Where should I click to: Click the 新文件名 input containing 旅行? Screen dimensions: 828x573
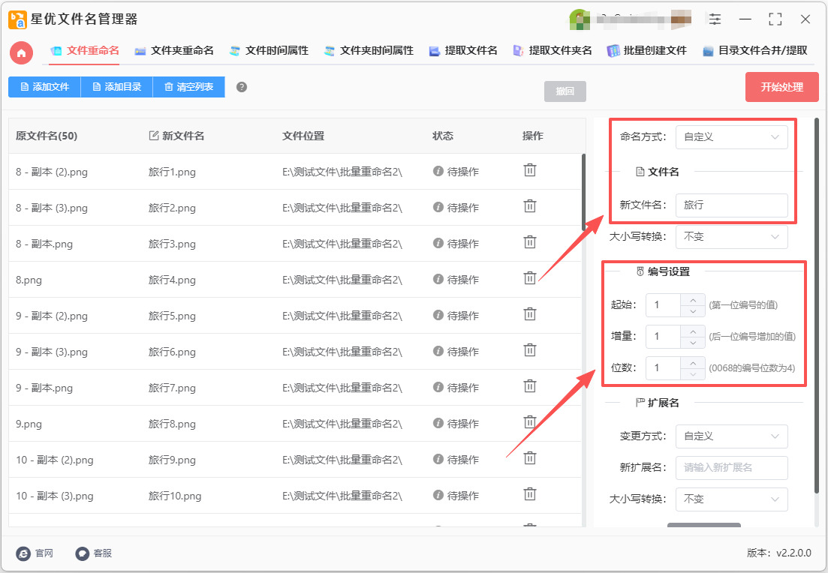click(731, 205)
